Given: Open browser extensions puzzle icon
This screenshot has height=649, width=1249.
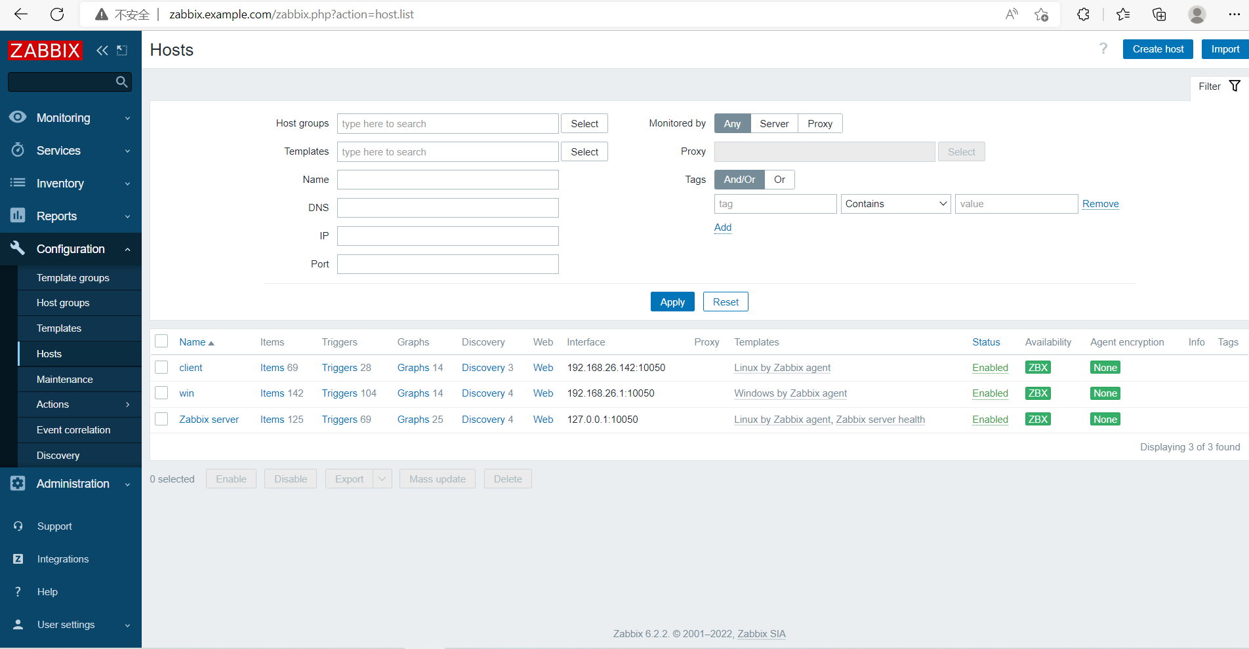Looking at the screenshot, I should tap(1083, 14).
